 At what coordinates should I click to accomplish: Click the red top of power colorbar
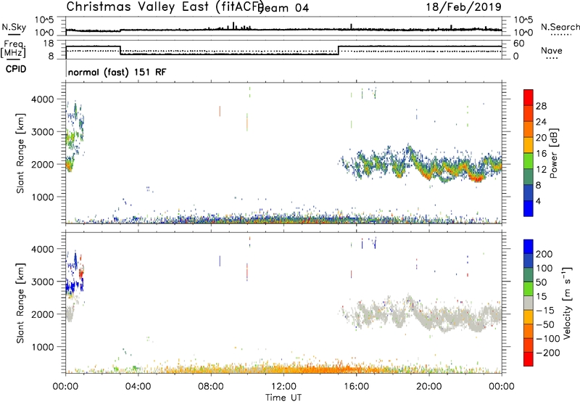529,97
